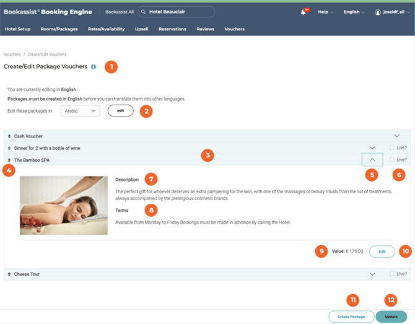The height and width of the screenshot is (324, 415).
Task: Click The Bamboo SPA package title
Action: pos(32,160)
